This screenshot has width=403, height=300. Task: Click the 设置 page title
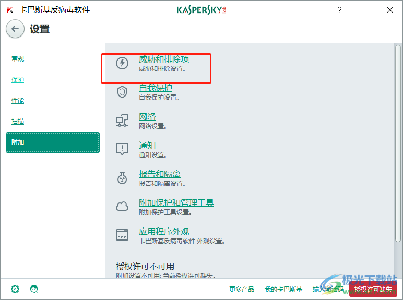pos(40,29)
